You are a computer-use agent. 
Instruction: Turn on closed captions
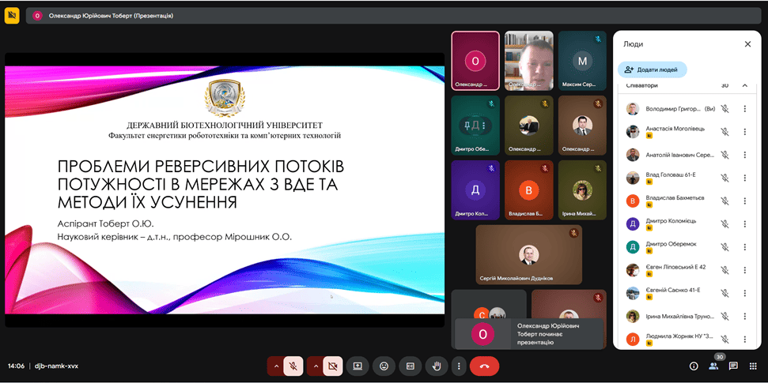click(x=410, y=366)
